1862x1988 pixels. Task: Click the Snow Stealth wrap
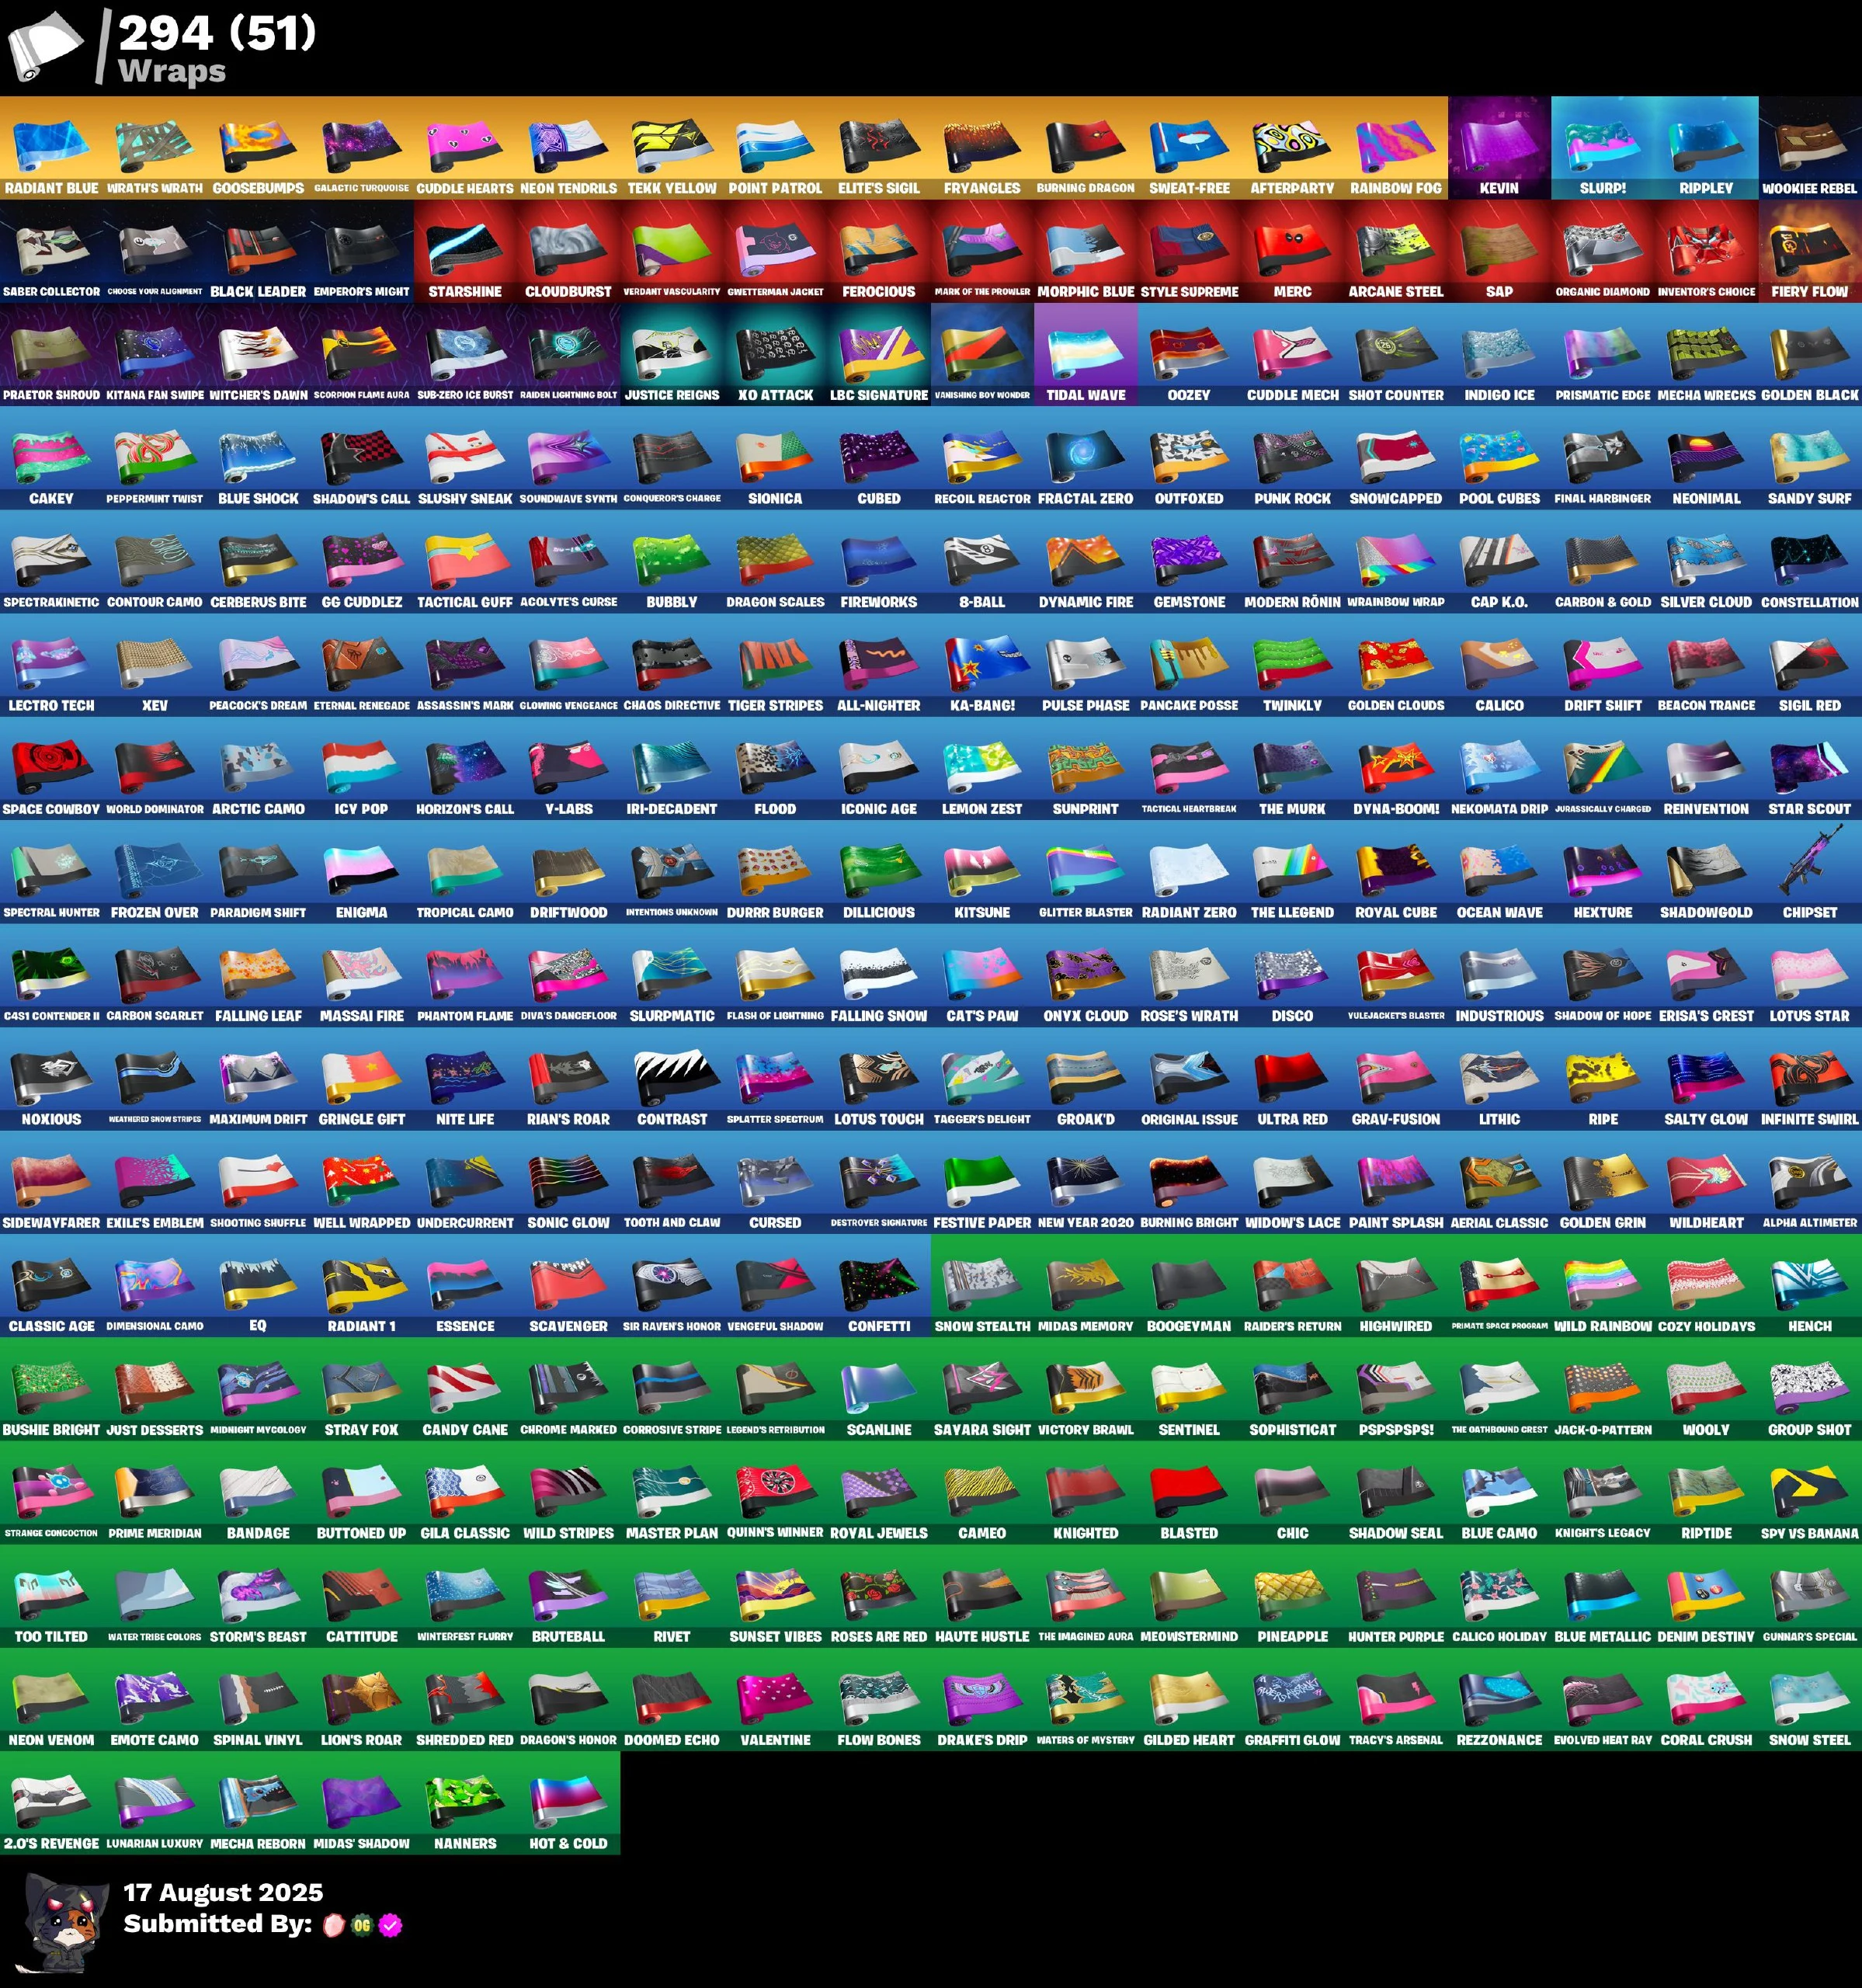click(x=982, y=1284)
